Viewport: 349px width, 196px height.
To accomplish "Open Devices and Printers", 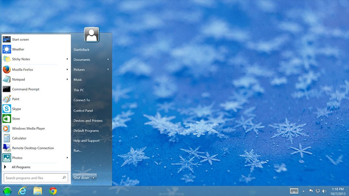I will 88,121.
